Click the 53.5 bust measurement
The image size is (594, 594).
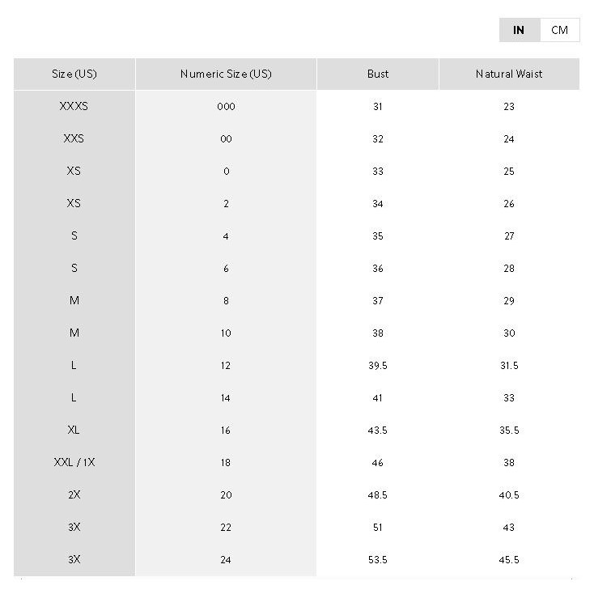(x=377, y=559)
